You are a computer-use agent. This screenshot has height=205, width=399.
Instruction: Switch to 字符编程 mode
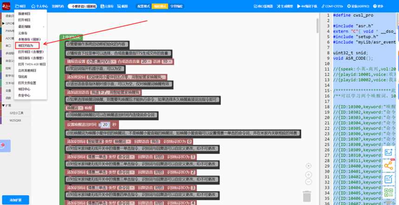pyautogui.click(x=177, y=6)
